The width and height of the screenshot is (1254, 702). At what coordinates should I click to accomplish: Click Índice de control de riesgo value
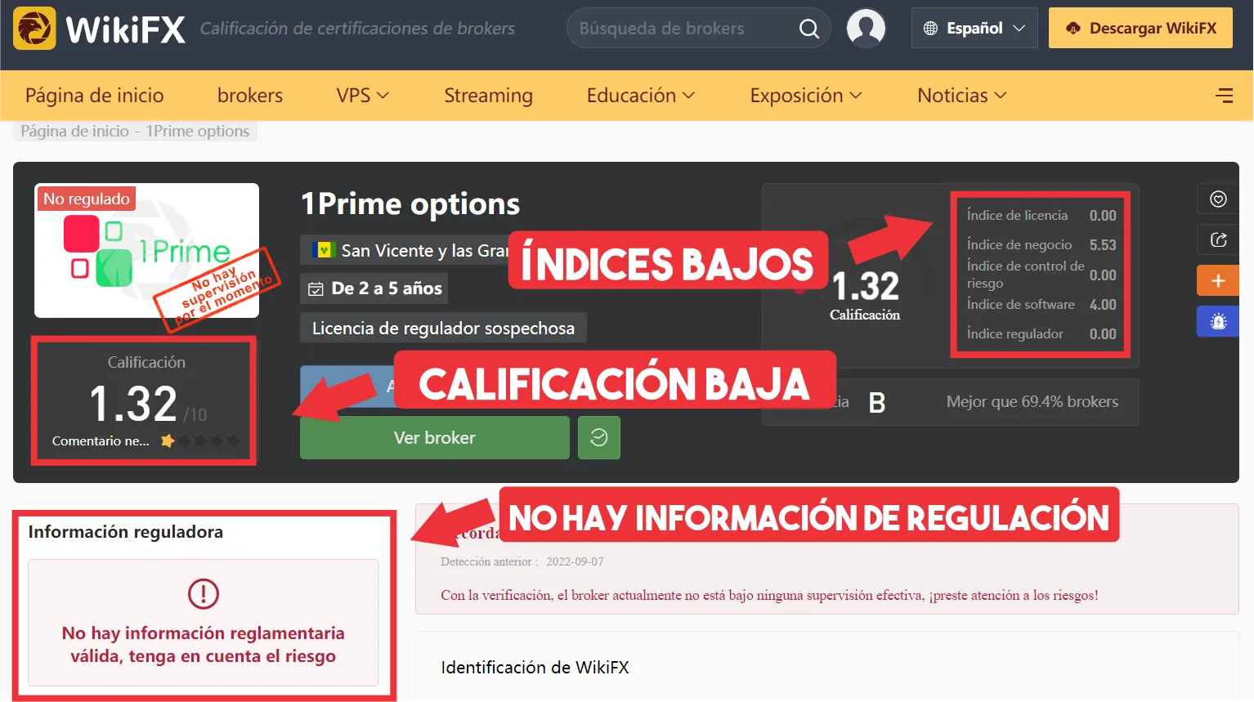pos(1103,275)
